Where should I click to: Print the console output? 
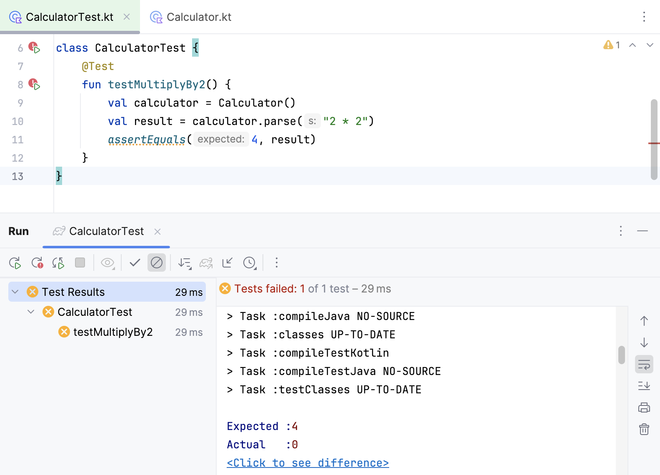644,407
